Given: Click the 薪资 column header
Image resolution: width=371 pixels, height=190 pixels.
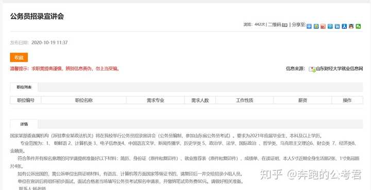Looking at the screenshot, I should [x=302, y=100].
